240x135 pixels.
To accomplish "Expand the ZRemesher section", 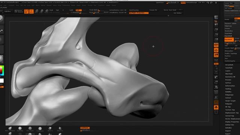I will 229,51.
